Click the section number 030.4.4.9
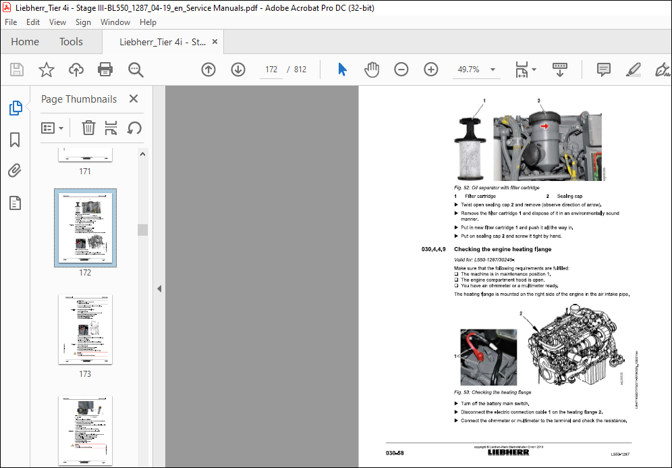Screen dimensions: 672x468 tap(433, 249)
